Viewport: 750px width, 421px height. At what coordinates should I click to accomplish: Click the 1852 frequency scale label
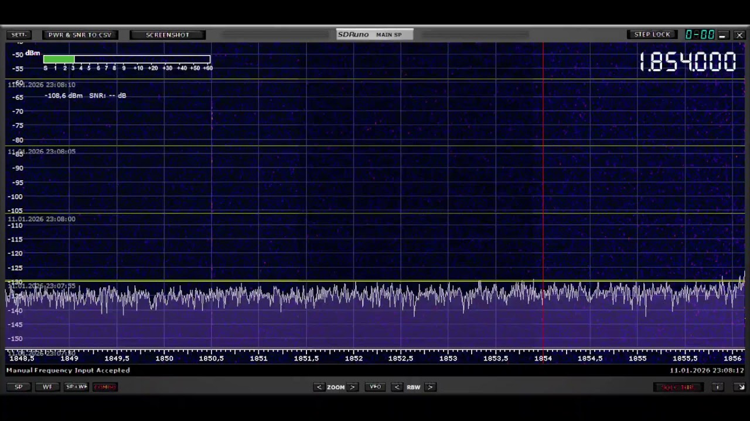(x=353, y=358)
